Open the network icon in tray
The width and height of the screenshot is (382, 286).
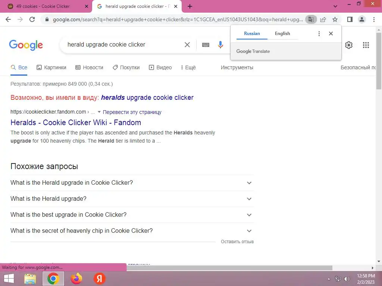coord(338,279)
